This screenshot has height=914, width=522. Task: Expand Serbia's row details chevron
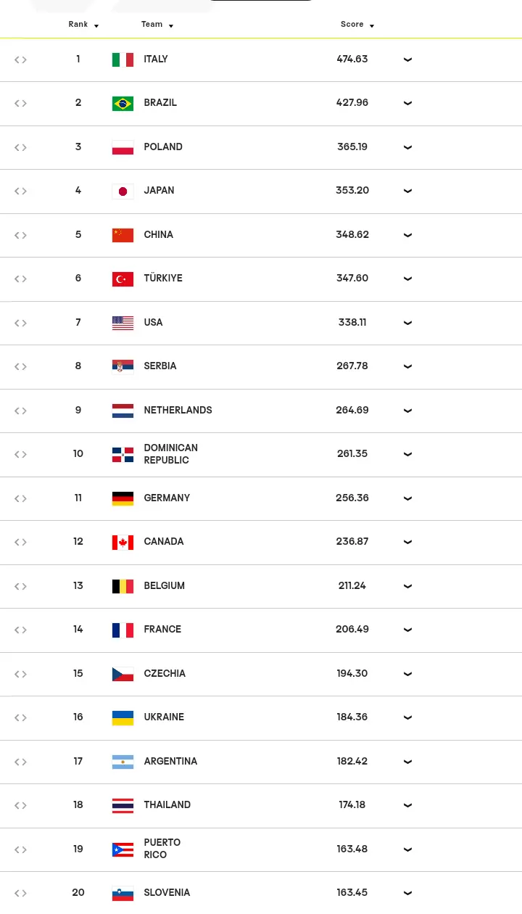pos(407,366)
